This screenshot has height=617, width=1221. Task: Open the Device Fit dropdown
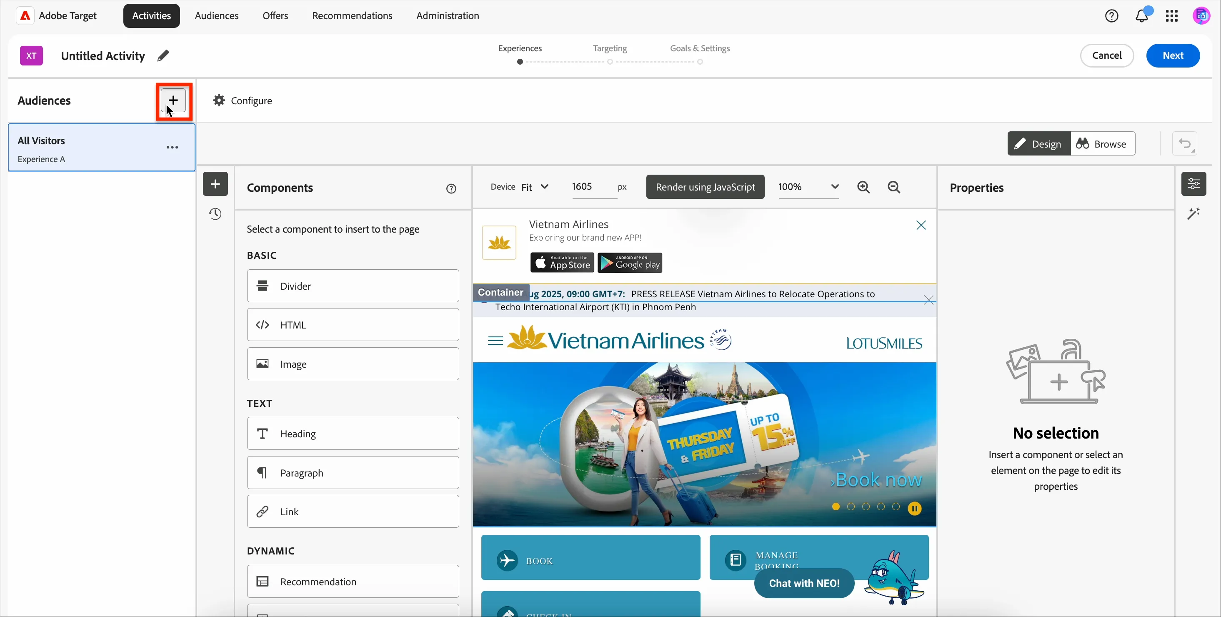click(x=535, y=187)
